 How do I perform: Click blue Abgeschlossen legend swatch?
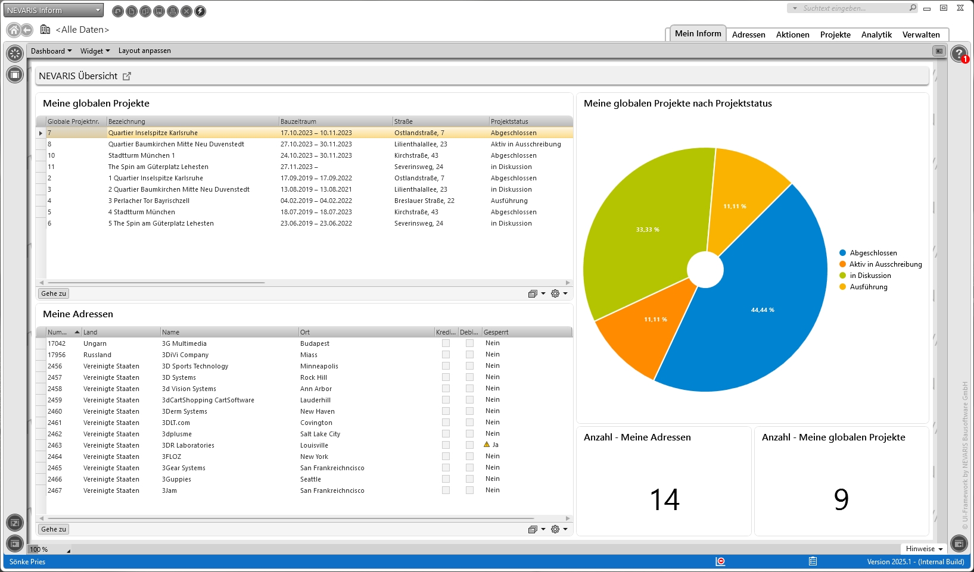pos(842,253)
